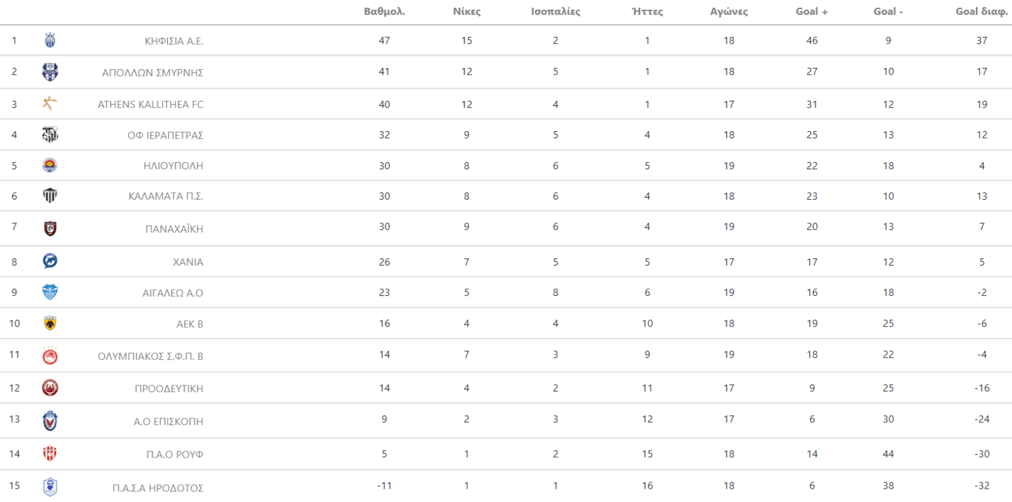This screenshot has width=1012, height=502.
Task: Click the Π.Α.Ο ΡΟΥΦ red striped shield
Action: click(50, 453)
